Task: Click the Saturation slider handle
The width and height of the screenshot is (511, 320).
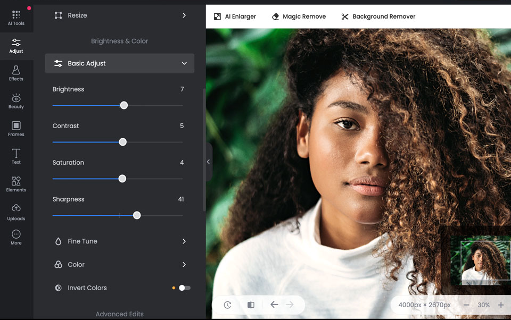Action: point(122,179)
